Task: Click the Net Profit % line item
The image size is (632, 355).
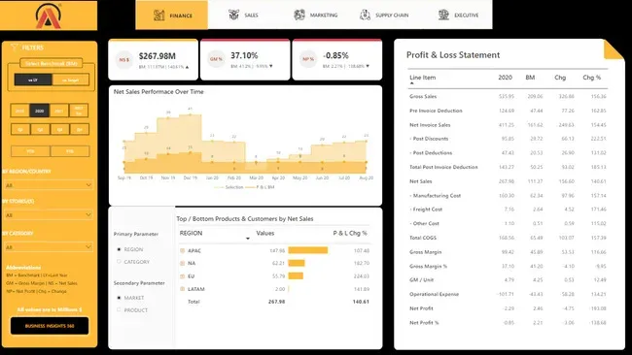Action: (x=424, y=322)
